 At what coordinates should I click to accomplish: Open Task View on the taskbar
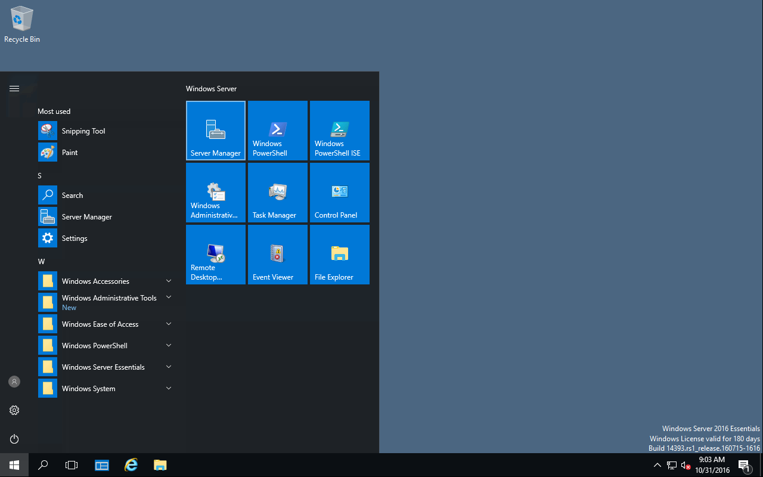coord(72,465)
